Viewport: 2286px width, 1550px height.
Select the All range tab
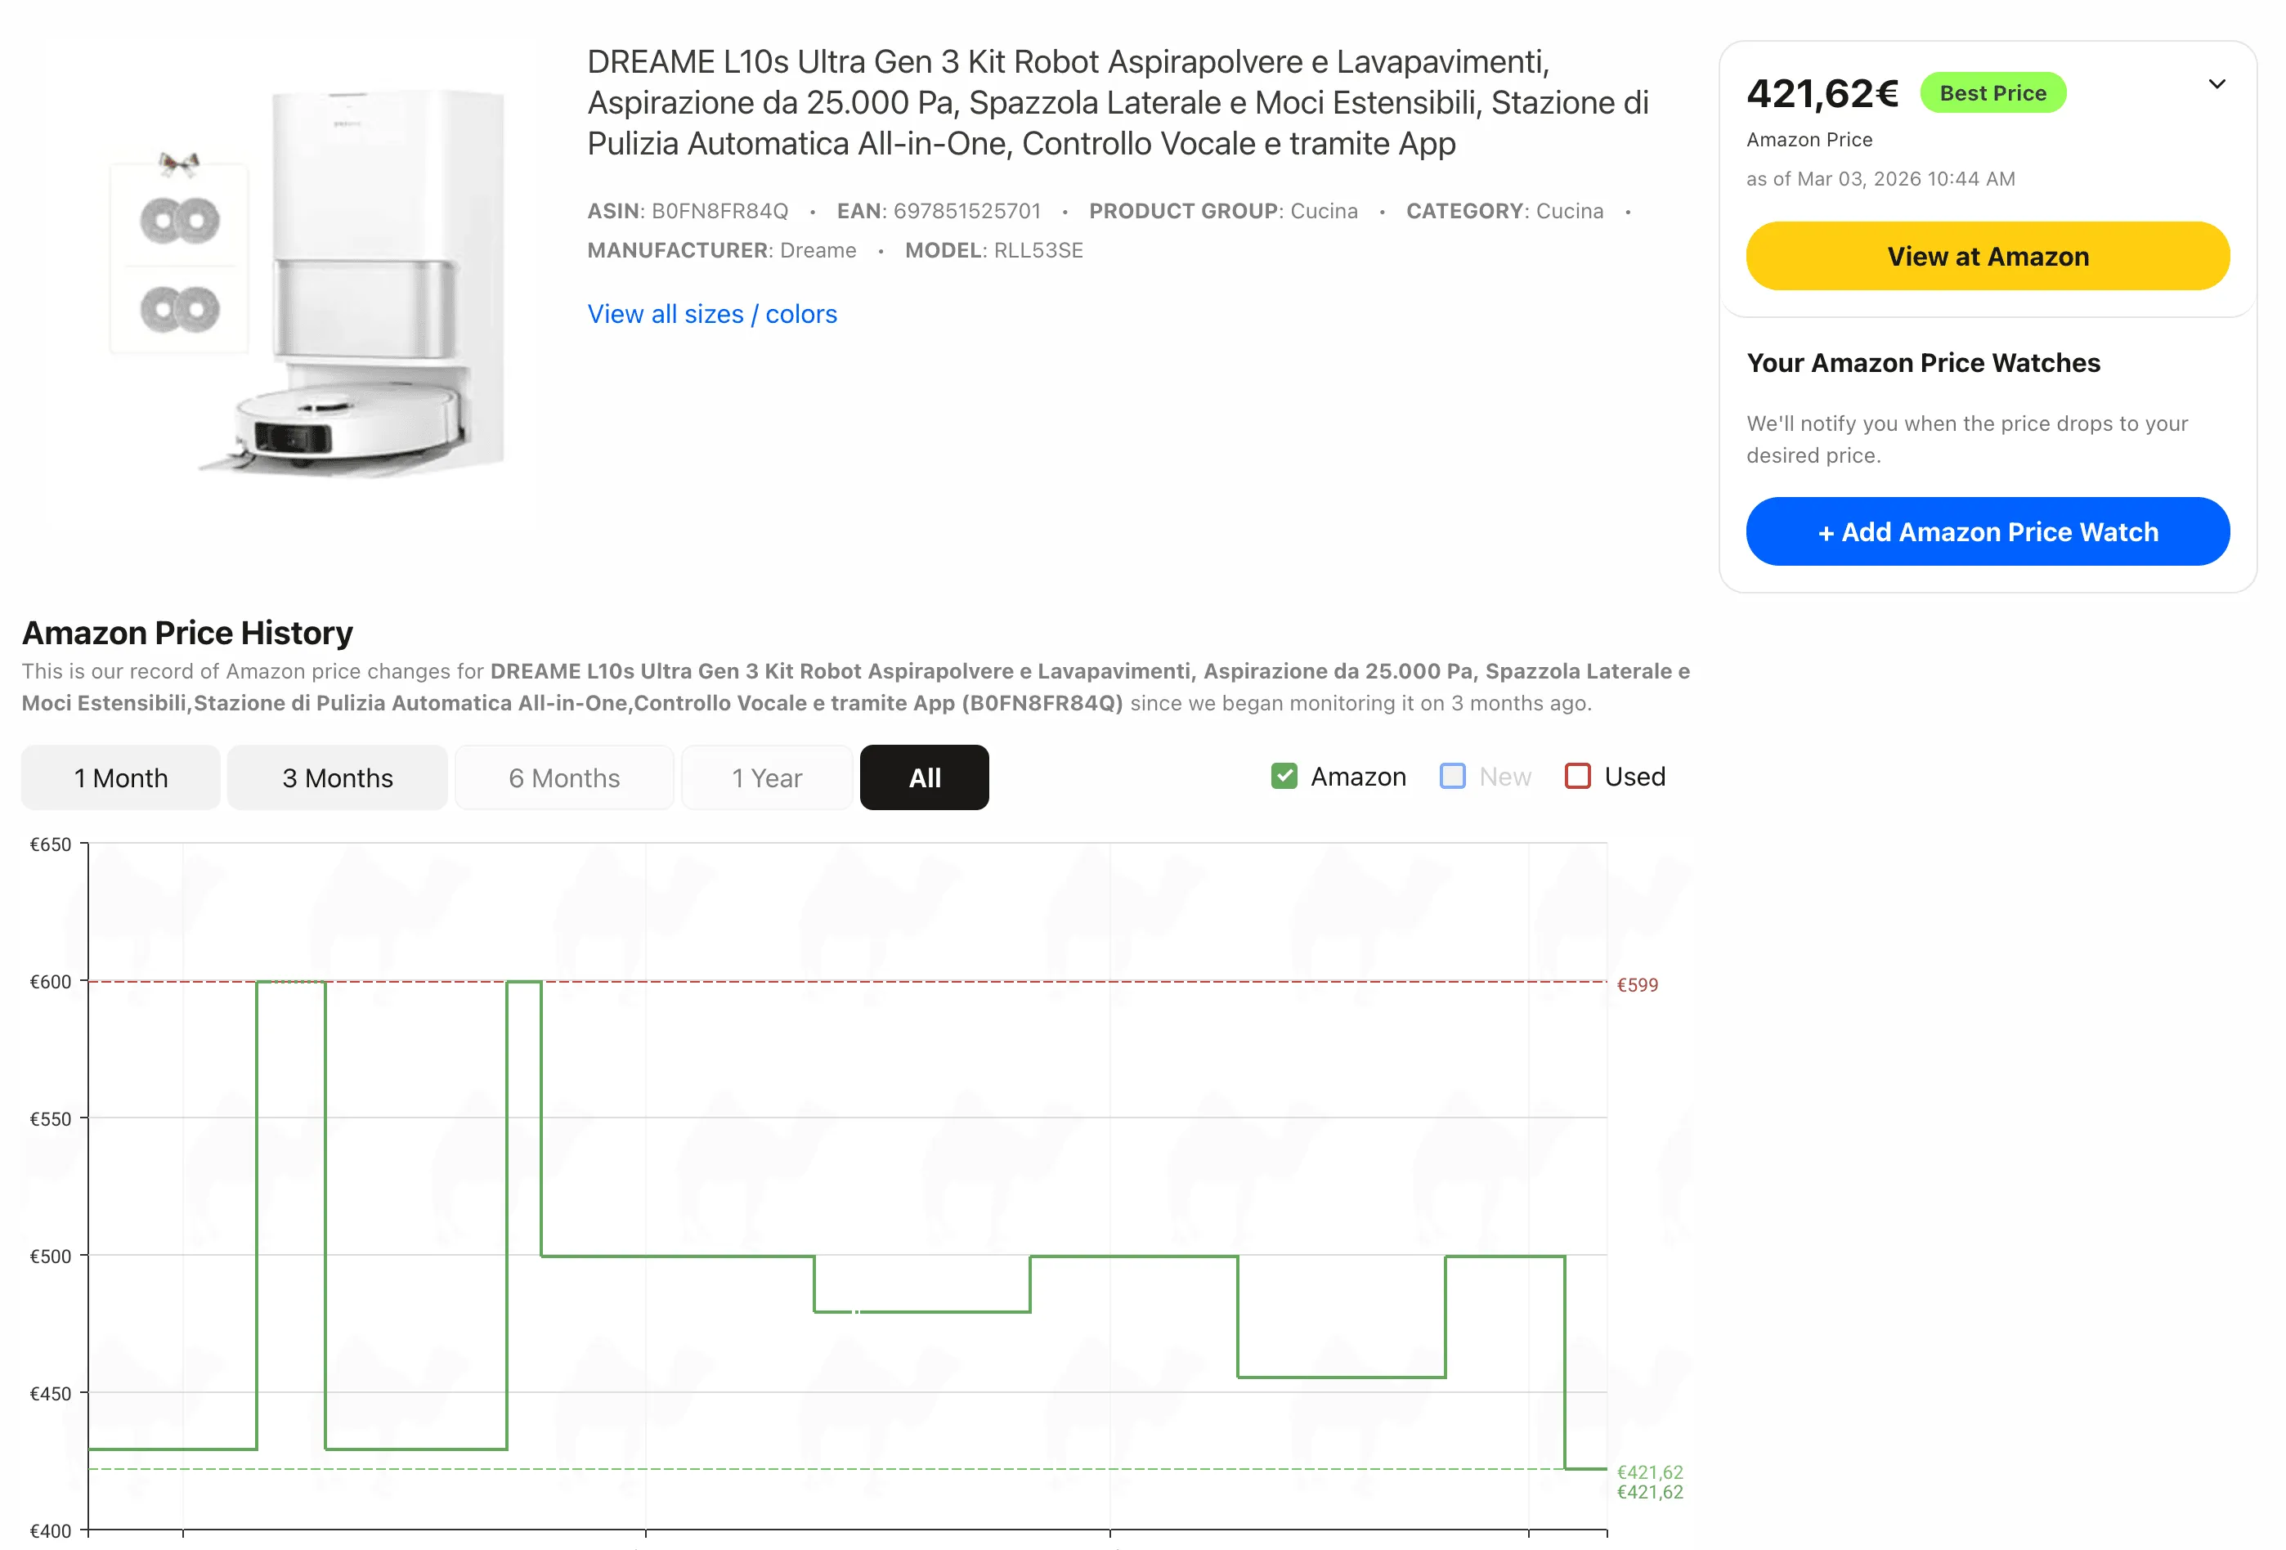(x=924, y=778)
